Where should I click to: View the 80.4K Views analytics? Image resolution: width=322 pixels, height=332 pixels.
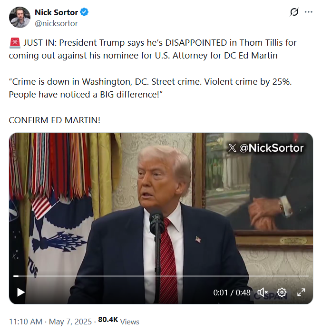[118, 321]
